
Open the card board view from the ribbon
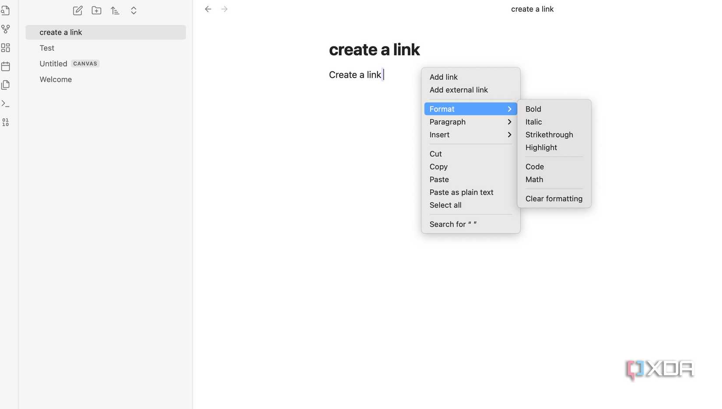pos(6,48)
